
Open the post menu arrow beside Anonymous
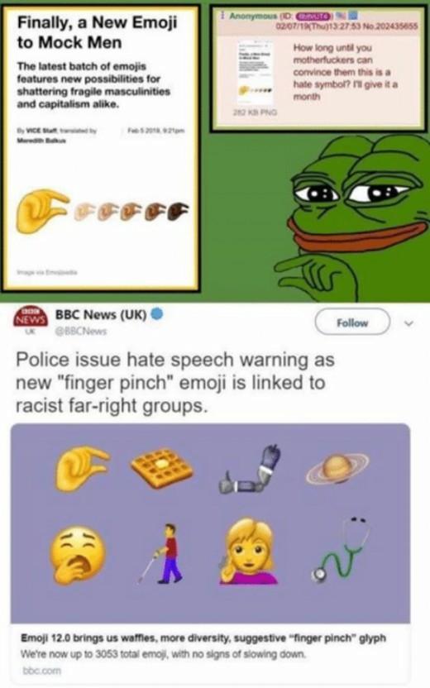[x=222, y=17]
